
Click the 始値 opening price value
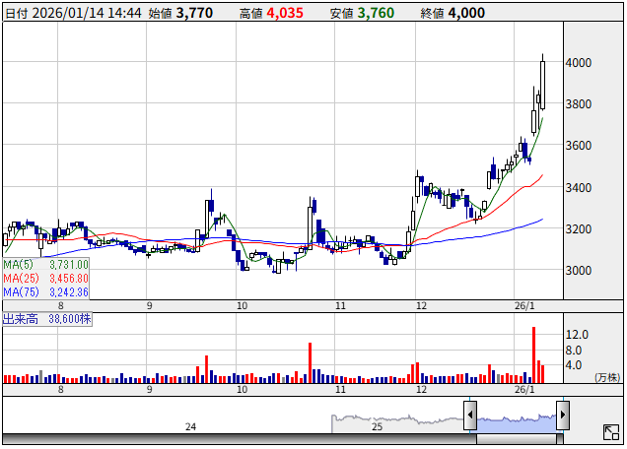coord(193,14)
